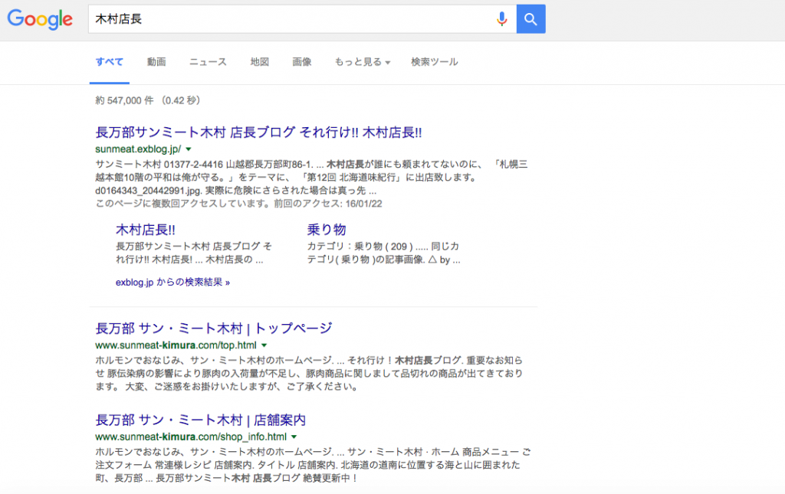Open dropdown arrow beside sunmeat-kimura.com/top.html
This screenshot has width=785, height=494.
point(264,345)
